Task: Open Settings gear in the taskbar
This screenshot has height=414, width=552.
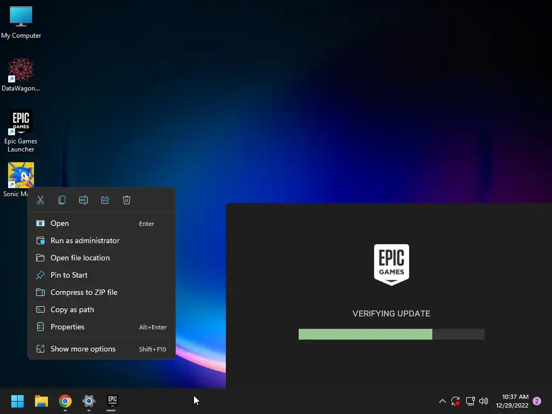Action: pos(89,401)
